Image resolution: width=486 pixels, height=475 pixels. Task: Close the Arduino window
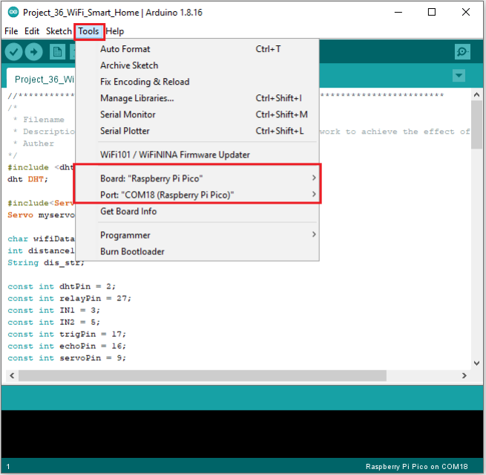465,13
